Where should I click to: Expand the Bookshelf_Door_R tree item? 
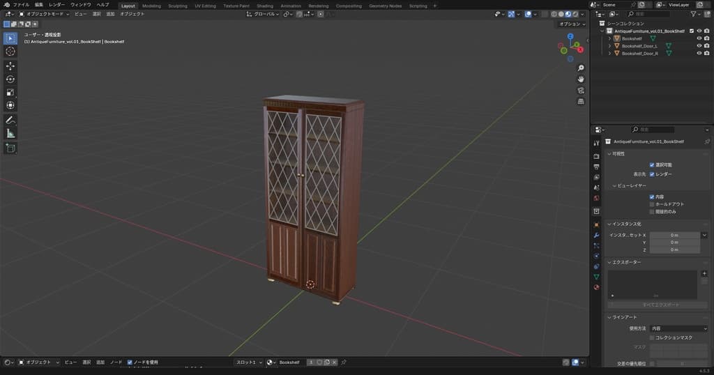coord(609,53)
